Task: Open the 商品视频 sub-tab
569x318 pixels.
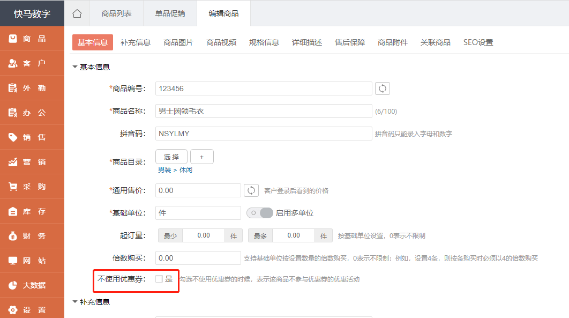Action: tap(221, 42)
